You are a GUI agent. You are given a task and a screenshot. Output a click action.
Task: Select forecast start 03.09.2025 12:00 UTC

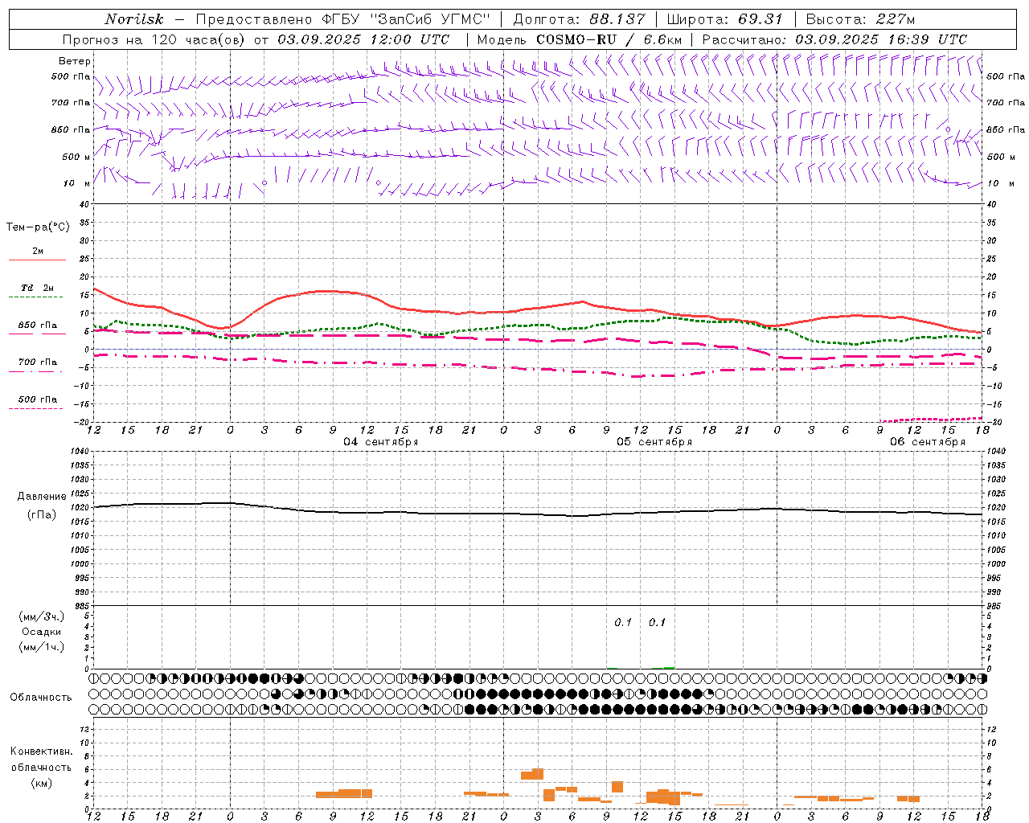point(363,39)
